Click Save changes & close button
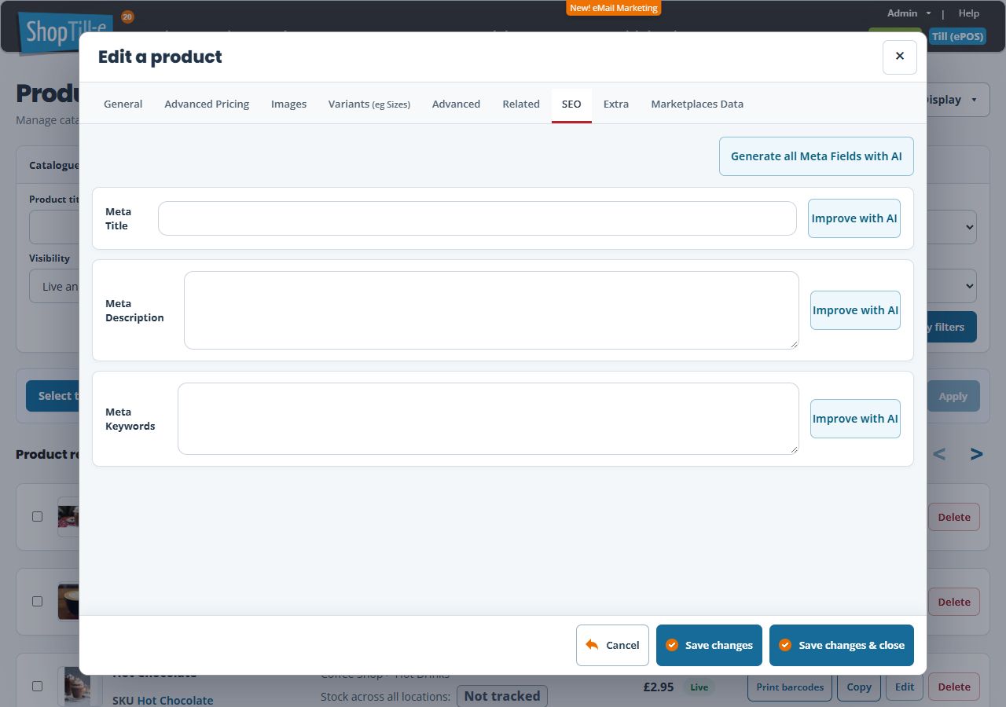Screen dimensions: 1006x707 click(842, 645)
